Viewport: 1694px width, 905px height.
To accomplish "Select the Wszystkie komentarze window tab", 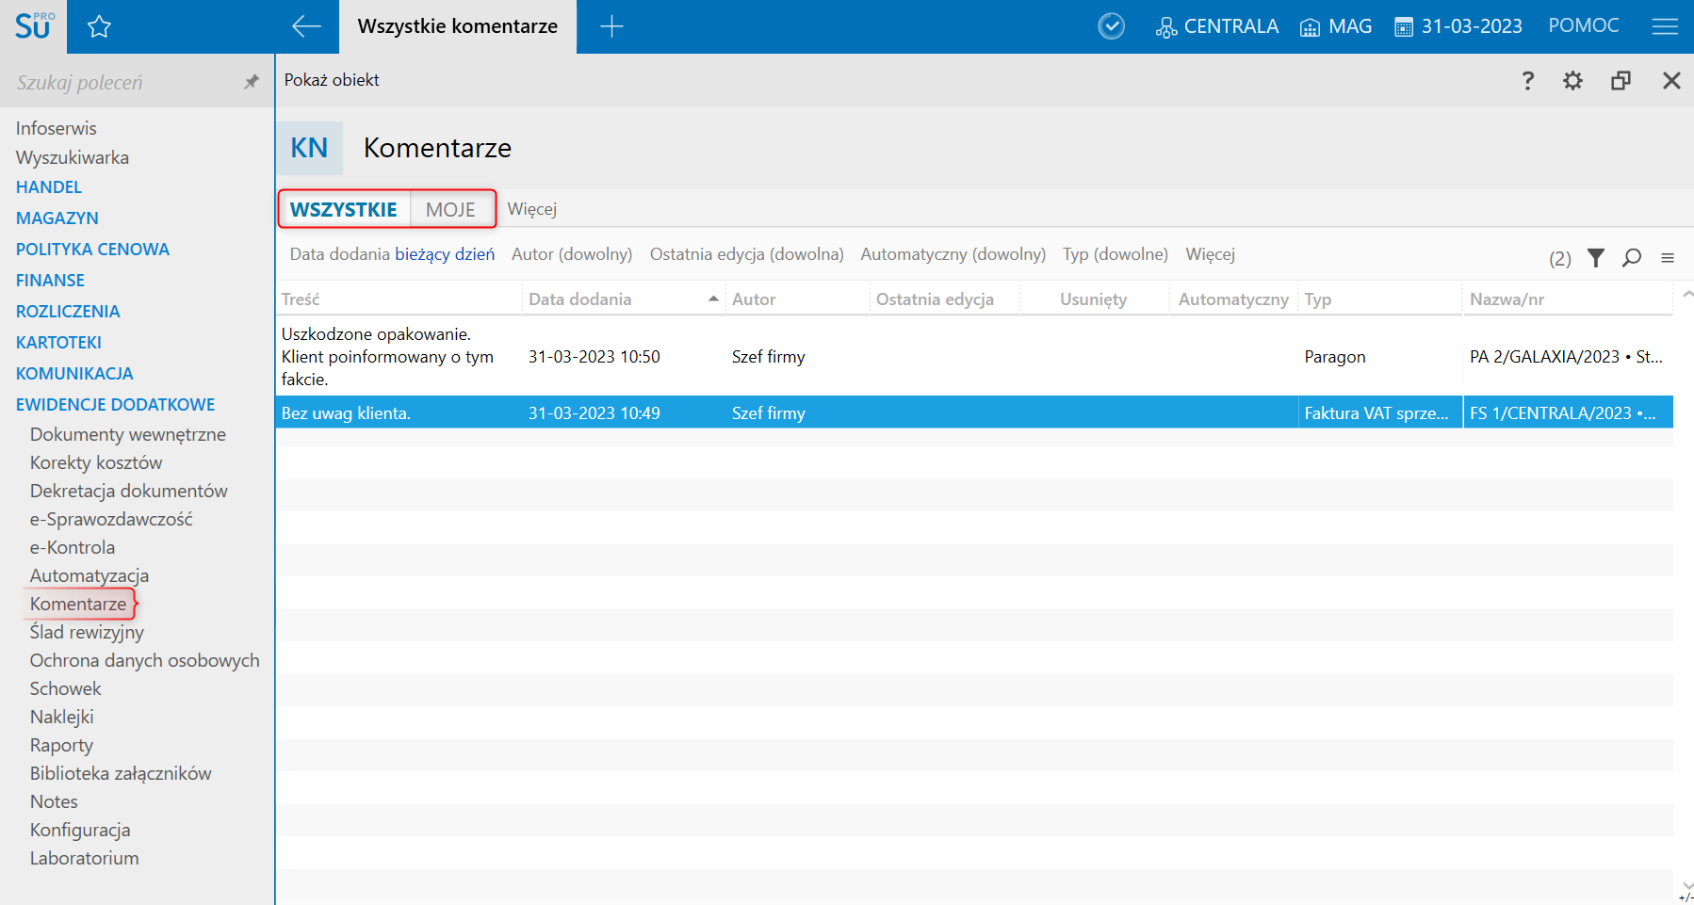I will pyautogui.click(x=458, y=26).
